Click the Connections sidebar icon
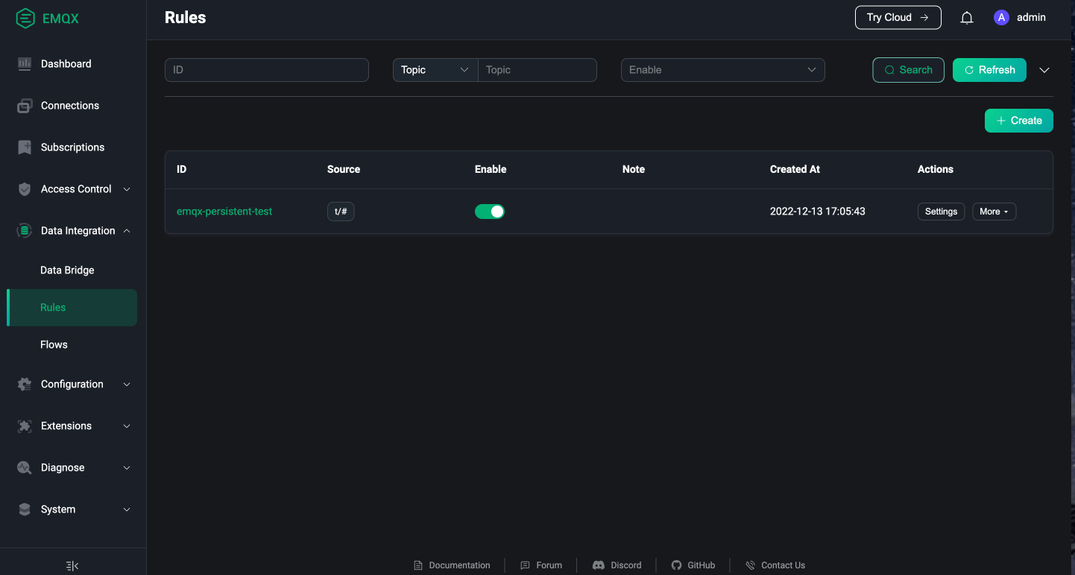 [x=25, y=106]
